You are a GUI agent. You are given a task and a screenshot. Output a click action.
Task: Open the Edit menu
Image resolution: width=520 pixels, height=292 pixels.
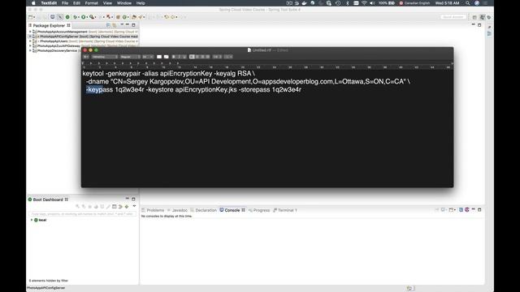(x=76, y=3)
